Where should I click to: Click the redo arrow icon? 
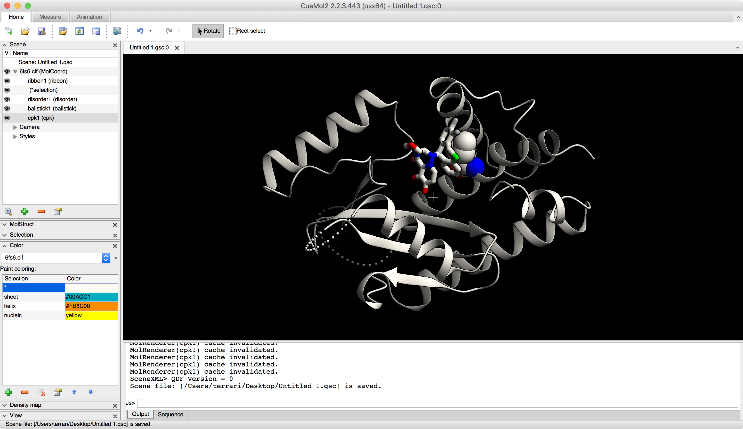(x=169, y=31)
